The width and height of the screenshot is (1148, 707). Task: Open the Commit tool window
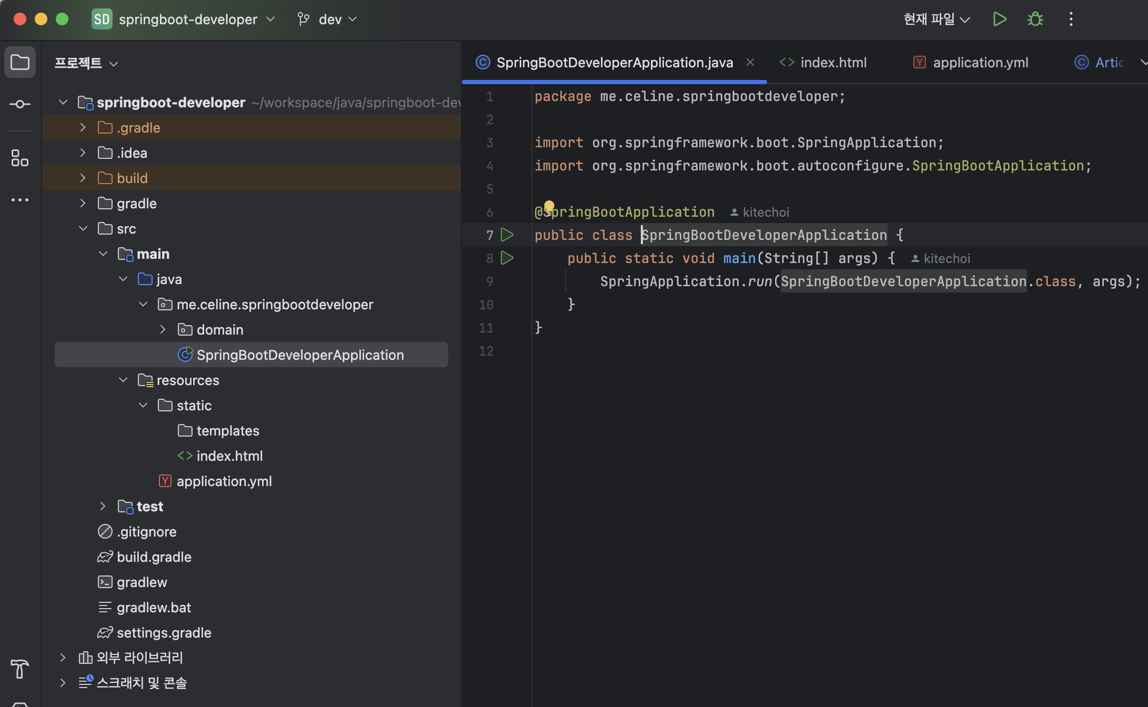click(19, 104)
